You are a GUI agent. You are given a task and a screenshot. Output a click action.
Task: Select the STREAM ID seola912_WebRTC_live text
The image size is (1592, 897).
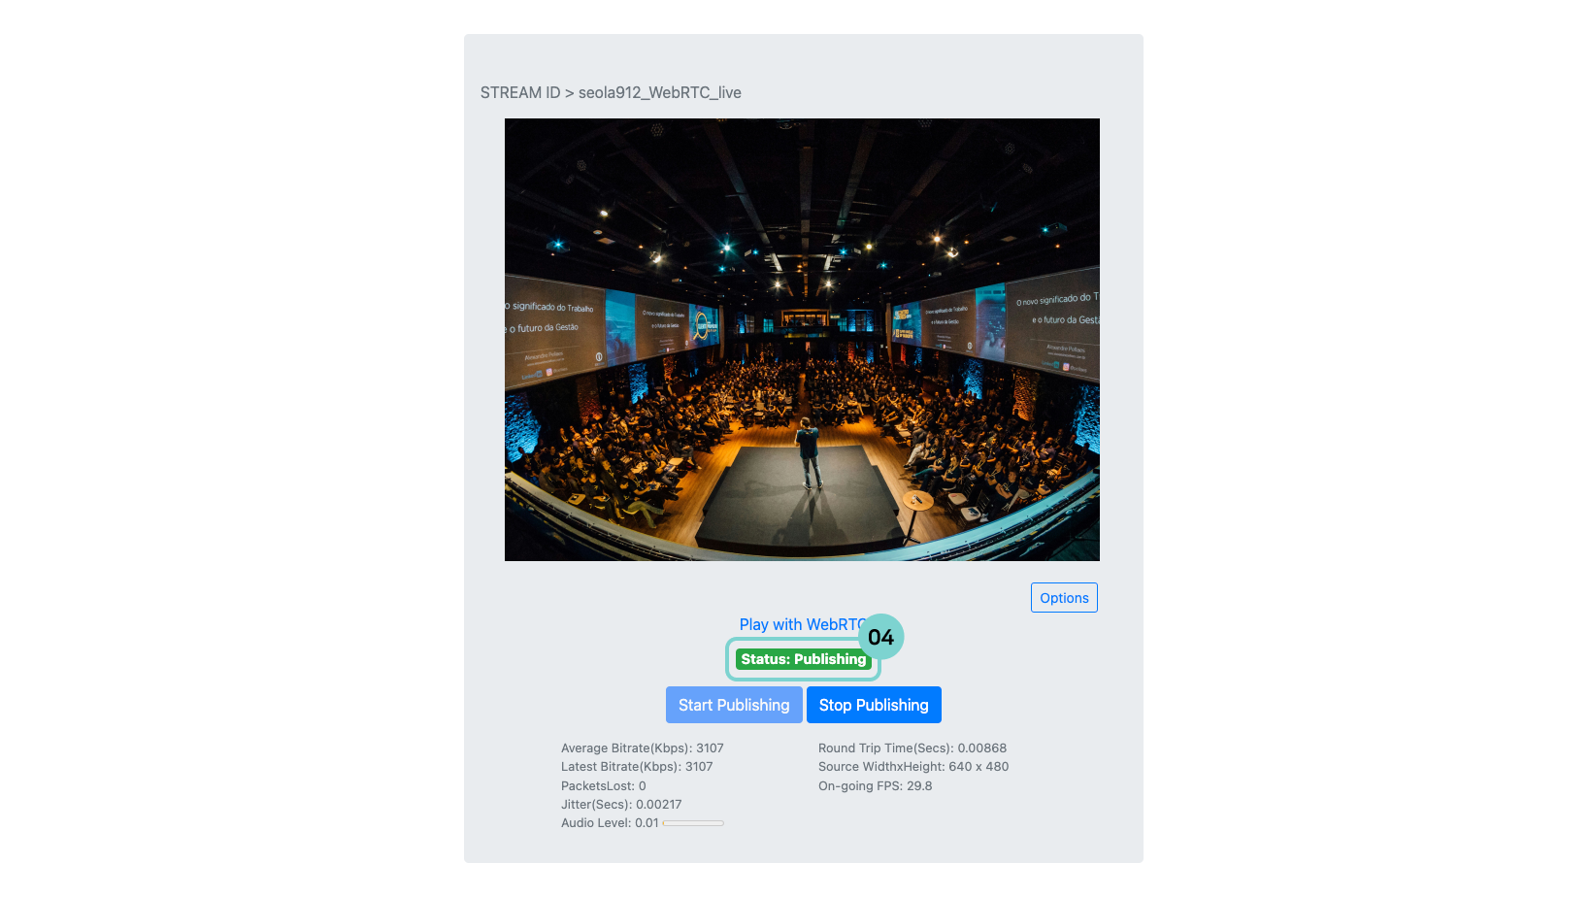pyautogui.click(x=611, y=92)
